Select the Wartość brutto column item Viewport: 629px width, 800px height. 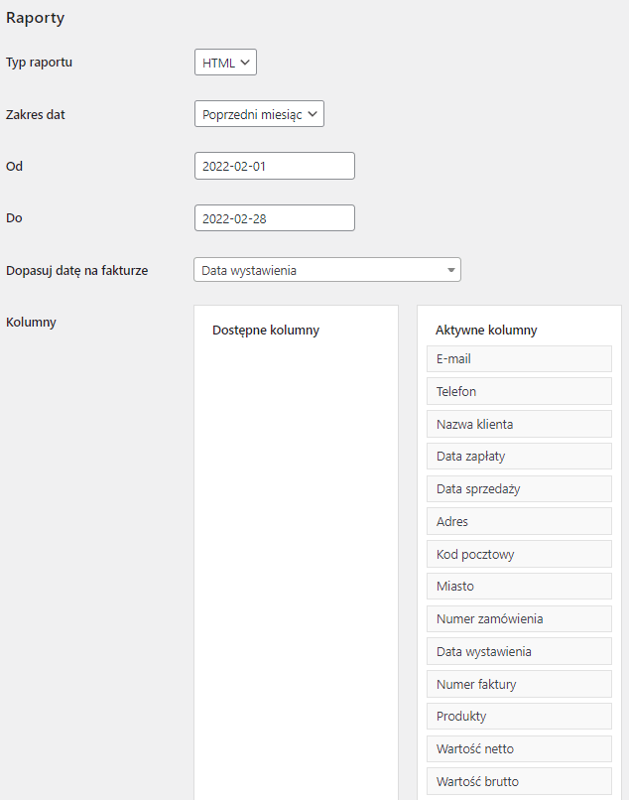click(x=519, y=781)
